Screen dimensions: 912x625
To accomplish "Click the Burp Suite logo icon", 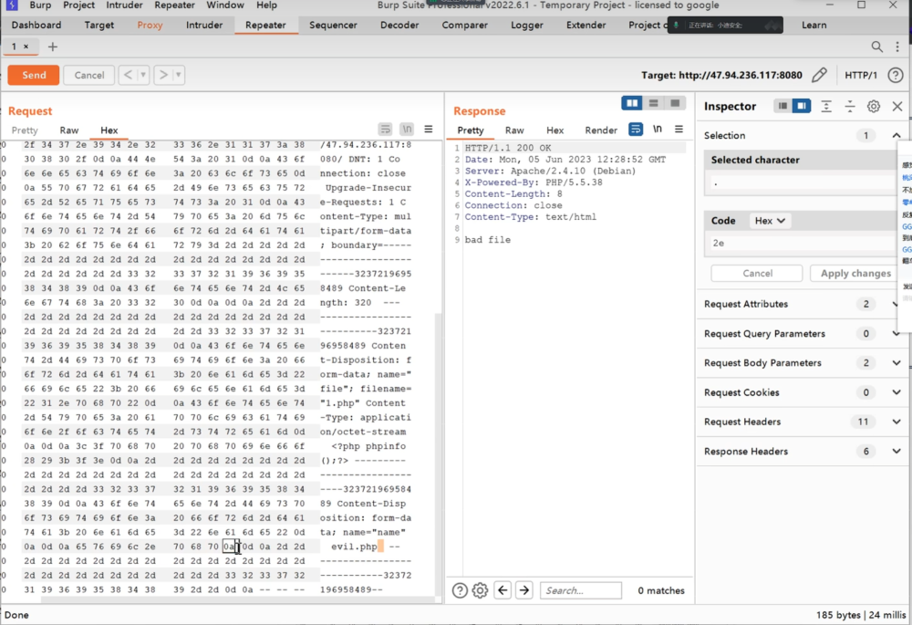I will 12,5.
